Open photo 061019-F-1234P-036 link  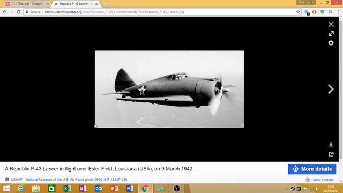pos(111,180)
